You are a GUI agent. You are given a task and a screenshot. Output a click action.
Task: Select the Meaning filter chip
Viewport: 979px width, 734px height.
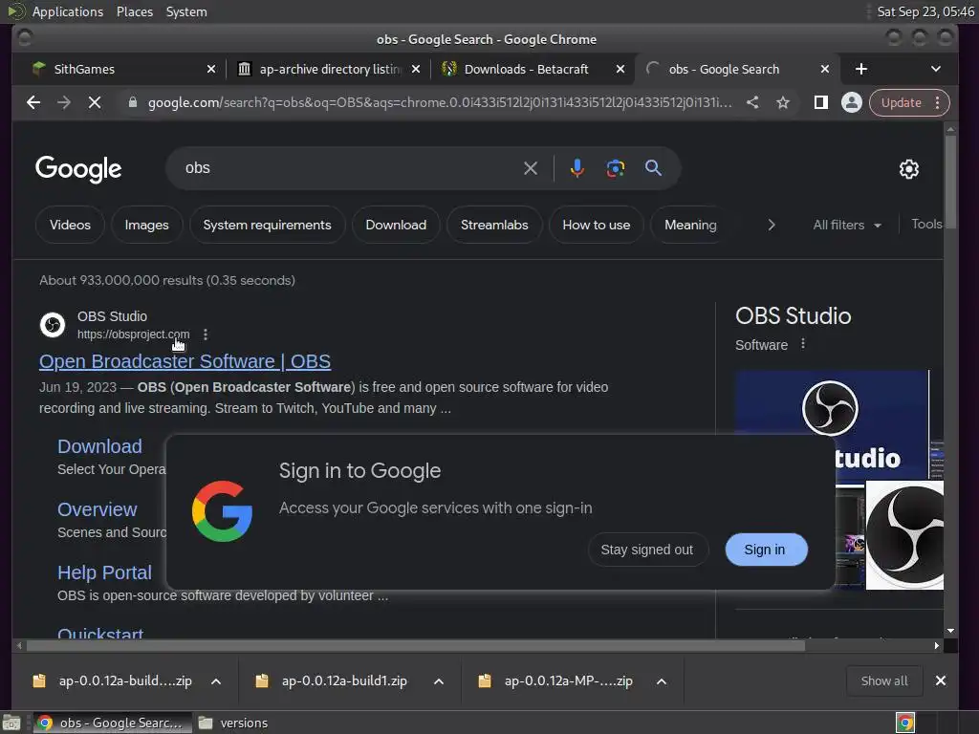point(690,225)
